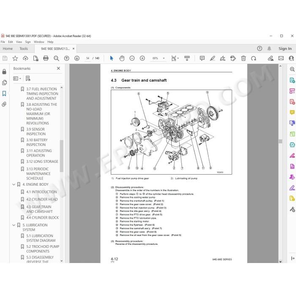Click the security lock icon in sidebar
Viewport: 296px width, 296px height.
pyautogui.click(x=4, y=71)
